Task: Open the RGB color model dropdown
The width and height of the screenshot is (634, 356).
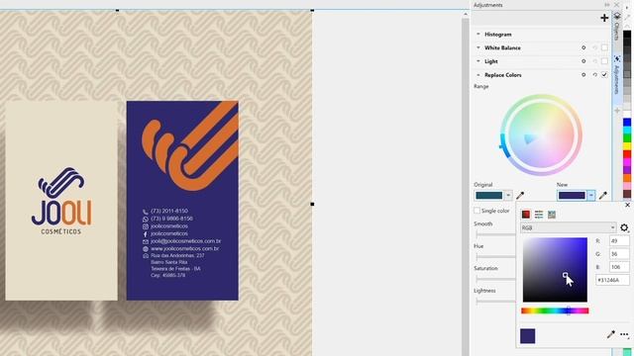Action: [x=568, y=227]
